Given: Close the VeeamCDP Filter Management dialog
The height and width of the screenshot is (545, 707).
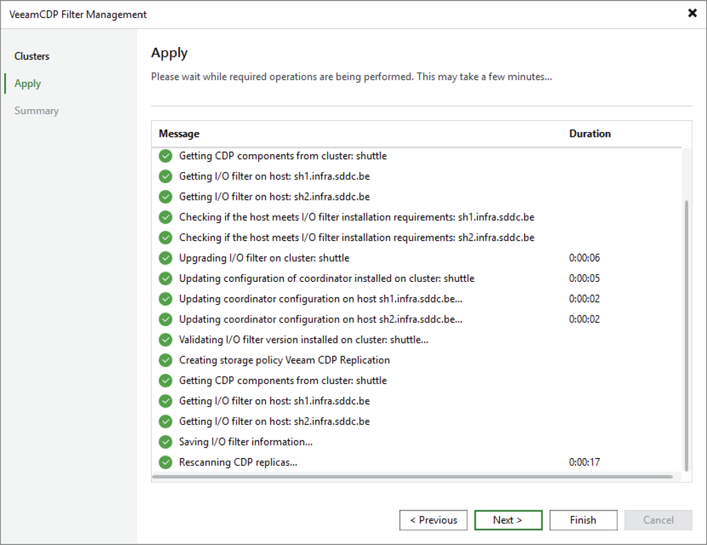Looking at the screenshot, I should 692,13.
